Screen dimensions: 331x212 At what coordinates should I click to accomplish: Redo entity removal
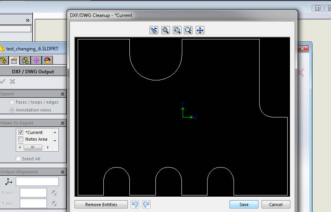click(146, 205)
